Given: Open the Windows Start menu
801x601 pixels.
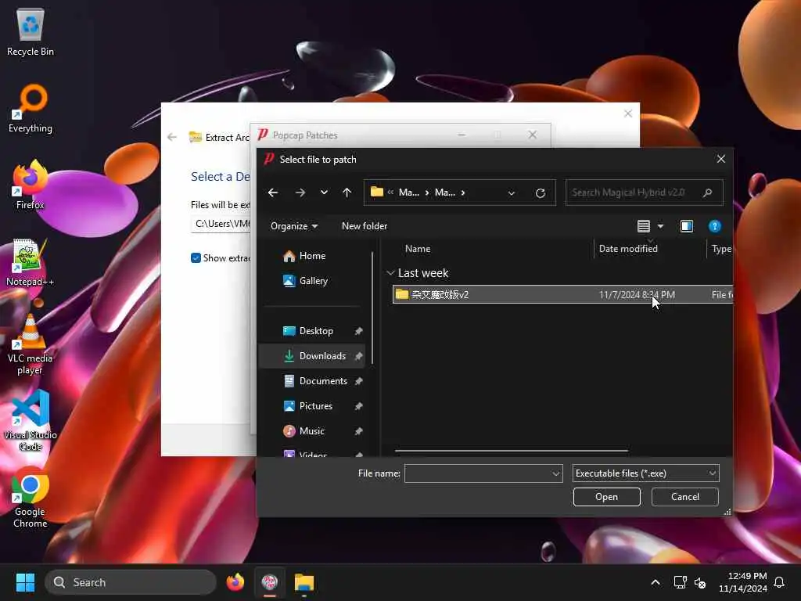Looking at the screenshot, I should [25, 582].
